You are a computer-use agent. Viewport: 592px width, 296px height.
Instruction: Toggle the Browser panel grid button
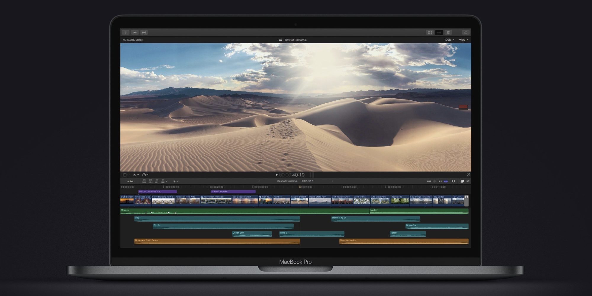point(430,33)
